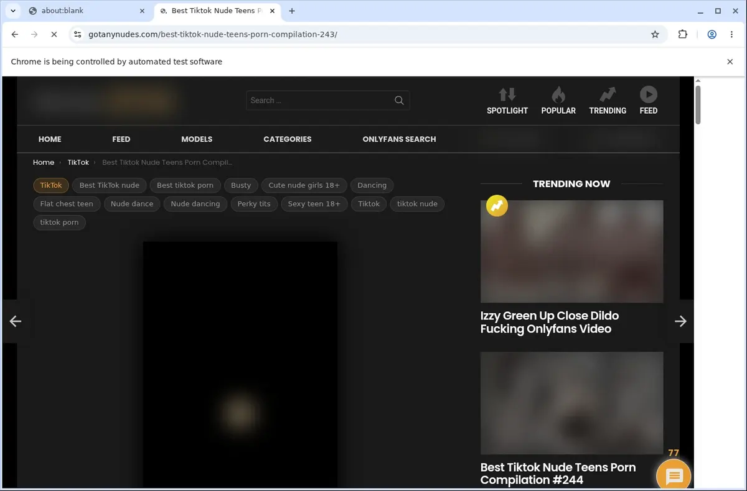The width and height of the screenshot is (747, 491).
Task: Open the Chrome profile icon
Action: tap(712, 35)
